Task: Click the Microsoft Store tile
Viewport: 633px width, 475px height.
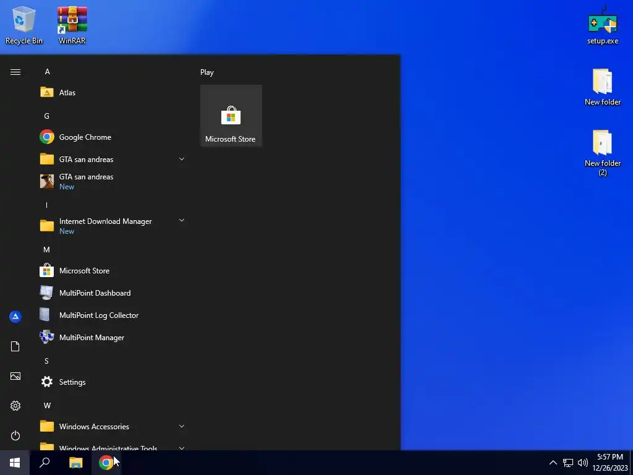Action: 231,116
